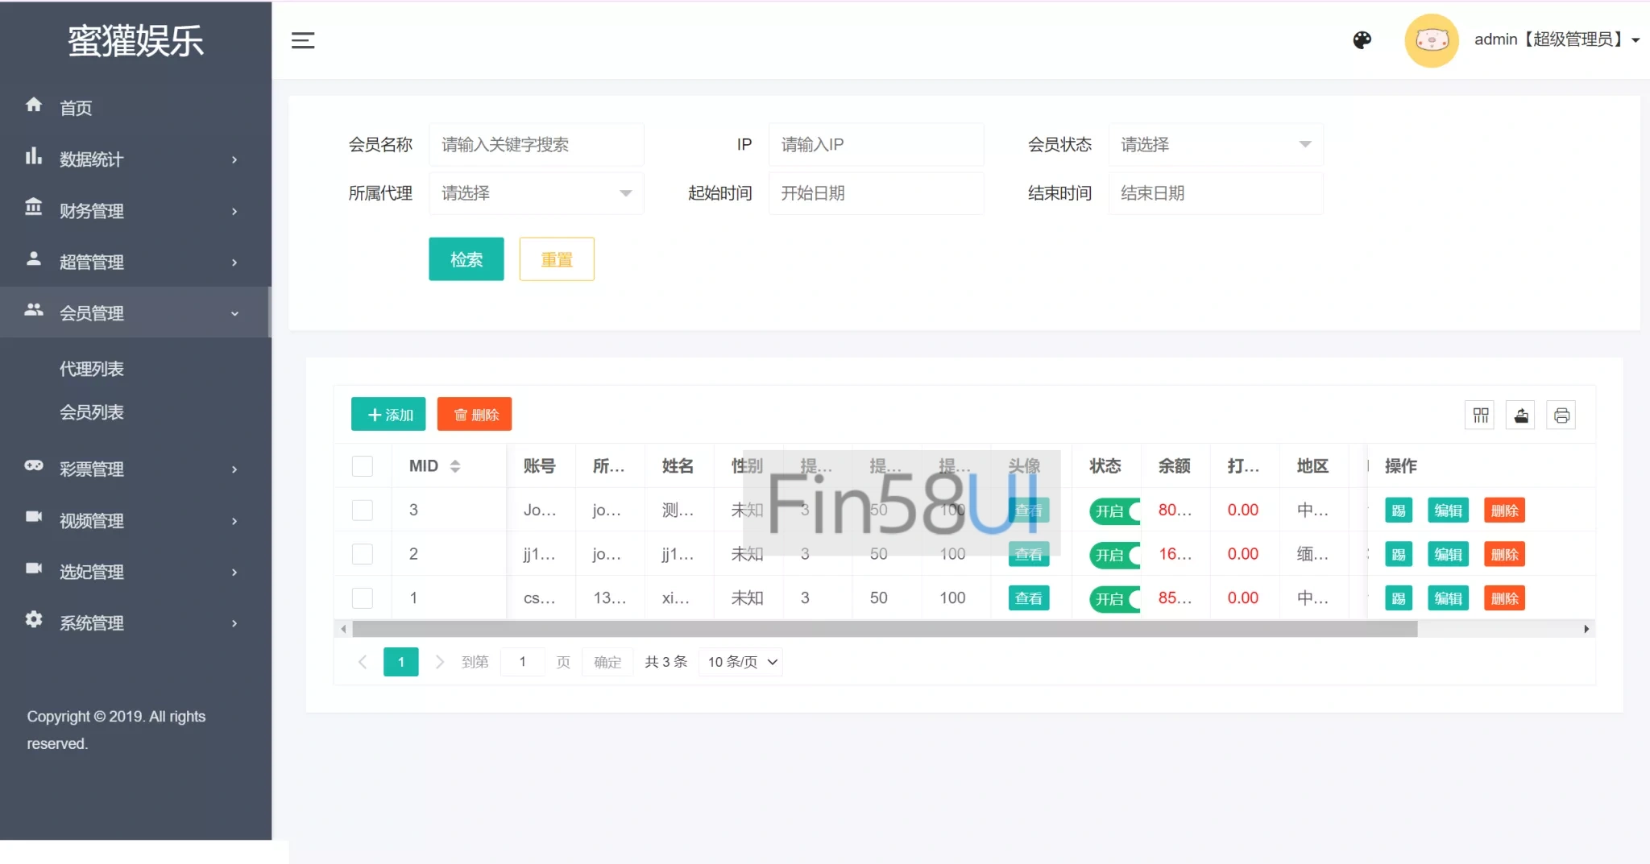Click the print table icon

(x=1561, y=415)
